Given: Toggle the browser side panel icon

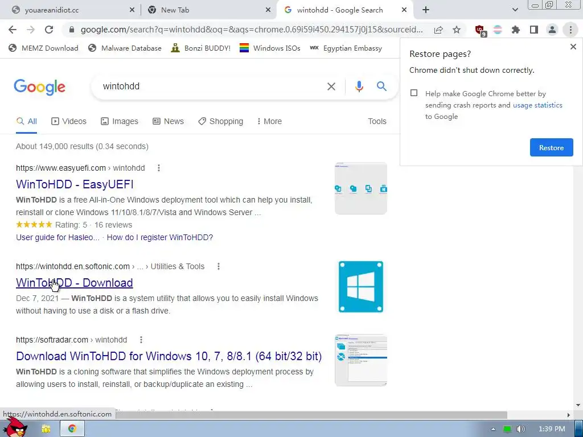Looking at the screenshot, I should click(x=534, y=30).
